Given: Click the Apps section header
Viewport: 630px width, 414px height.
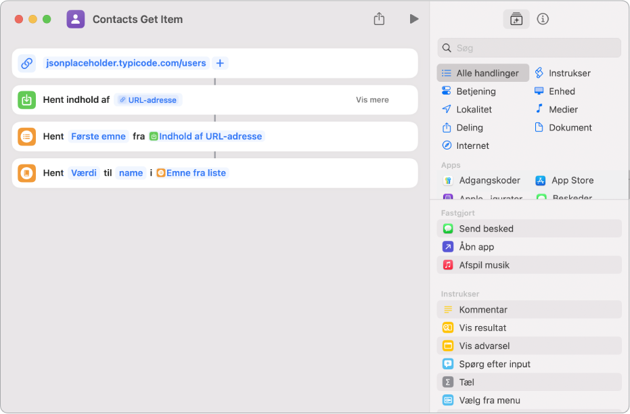Looking at the screenshot, I should click(x=451, y=165).
